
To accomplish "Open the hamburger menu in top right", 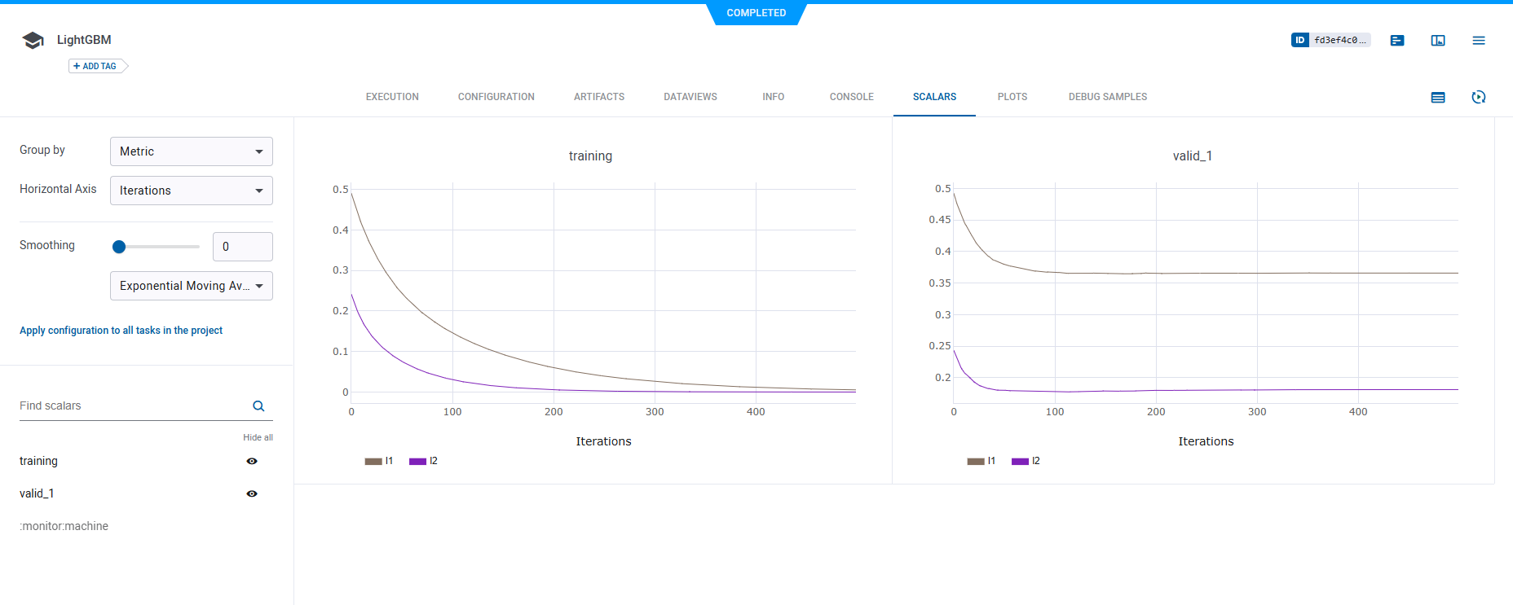I will (x=1479, y=40).
